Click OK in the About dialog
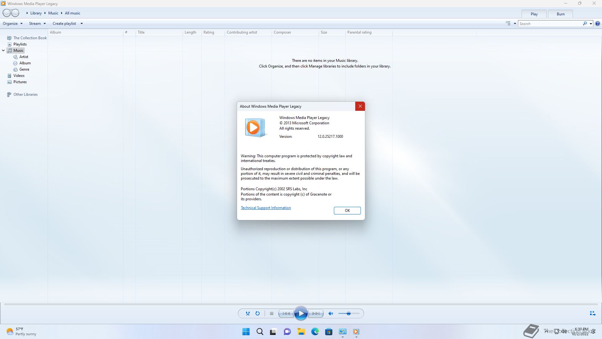The width and height of the screenshot is (602, 339). tap(347, 211)
